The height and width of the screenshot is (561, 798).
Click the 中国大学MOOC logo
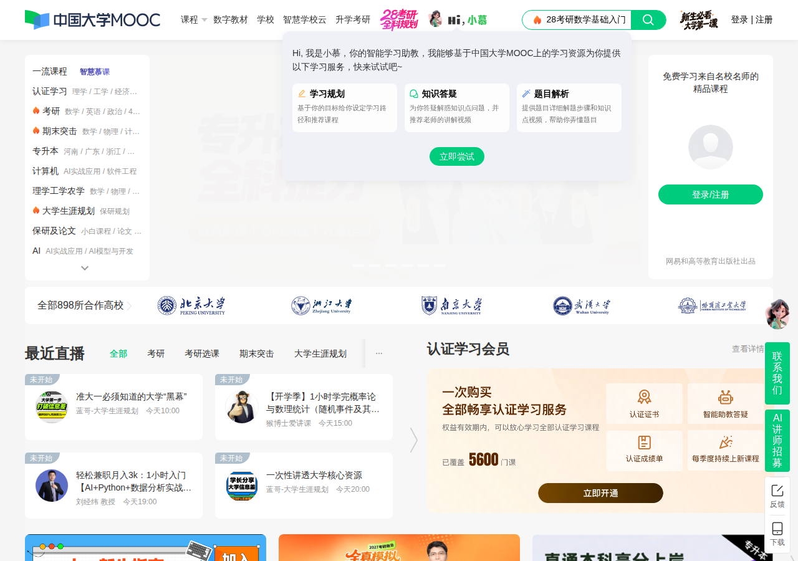92,20
